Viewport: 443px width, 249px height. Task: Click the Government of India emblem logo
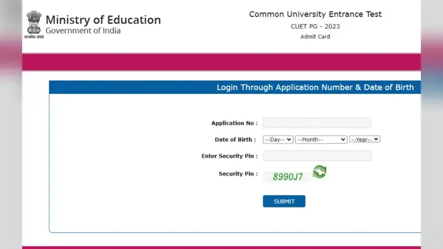(34, 24)
